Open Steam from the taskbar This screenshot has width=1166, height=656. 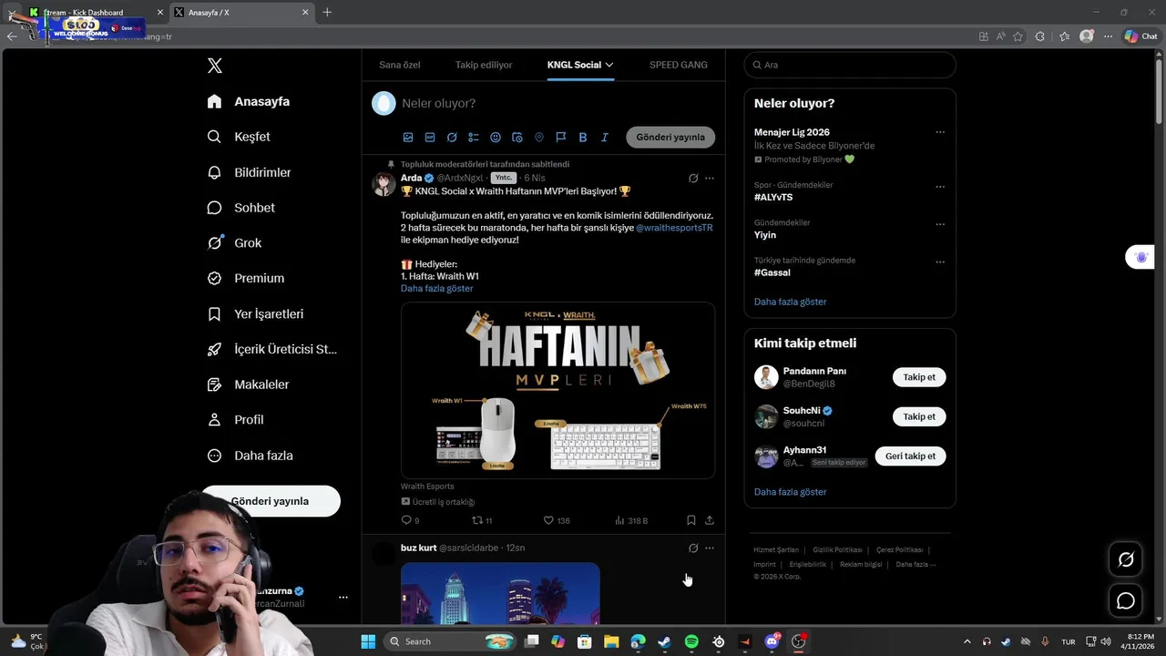coord(665,641)
